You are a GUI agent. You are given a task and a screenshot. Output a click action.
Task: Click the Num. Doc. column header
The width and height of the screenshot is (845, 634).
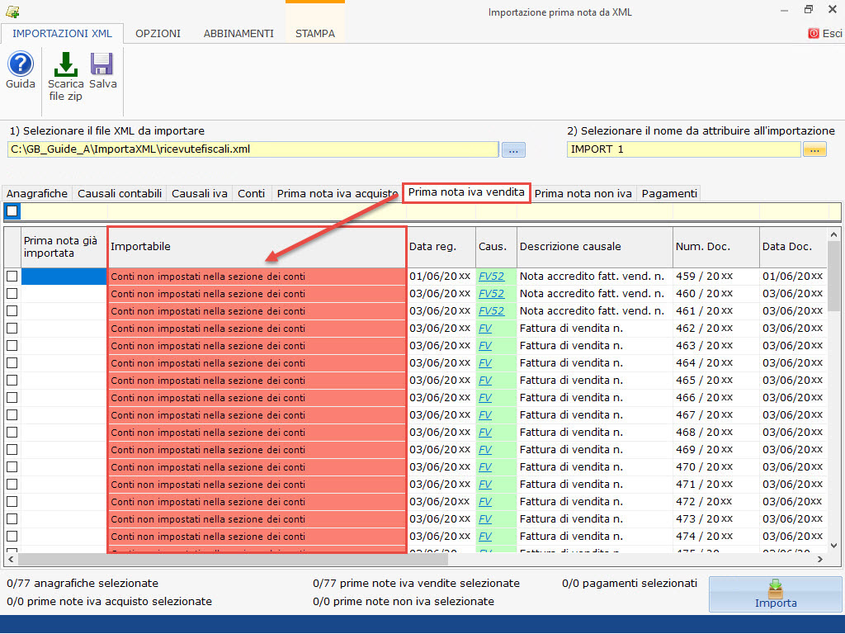click(x=715, y=247)
